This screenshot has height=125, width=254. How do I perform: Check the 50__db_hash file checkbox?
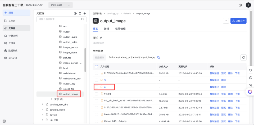point(96,101)
